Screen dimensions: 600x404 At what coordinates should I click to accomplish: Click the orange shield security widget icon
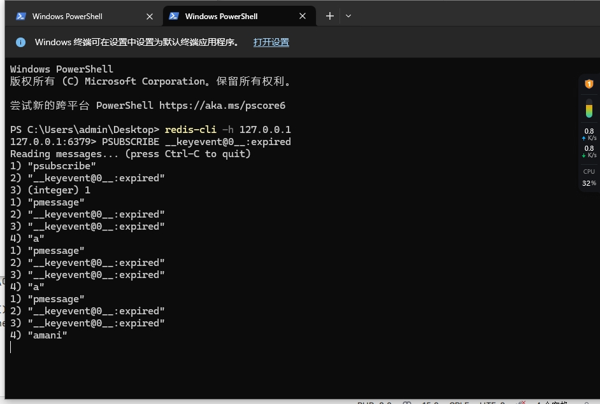(589, 84)
